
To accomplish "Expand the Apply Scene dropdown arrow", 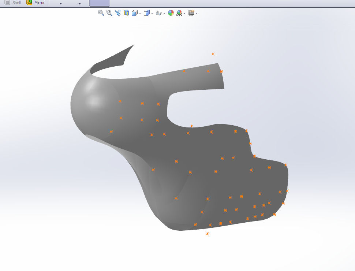I will [x=185, y=13].
